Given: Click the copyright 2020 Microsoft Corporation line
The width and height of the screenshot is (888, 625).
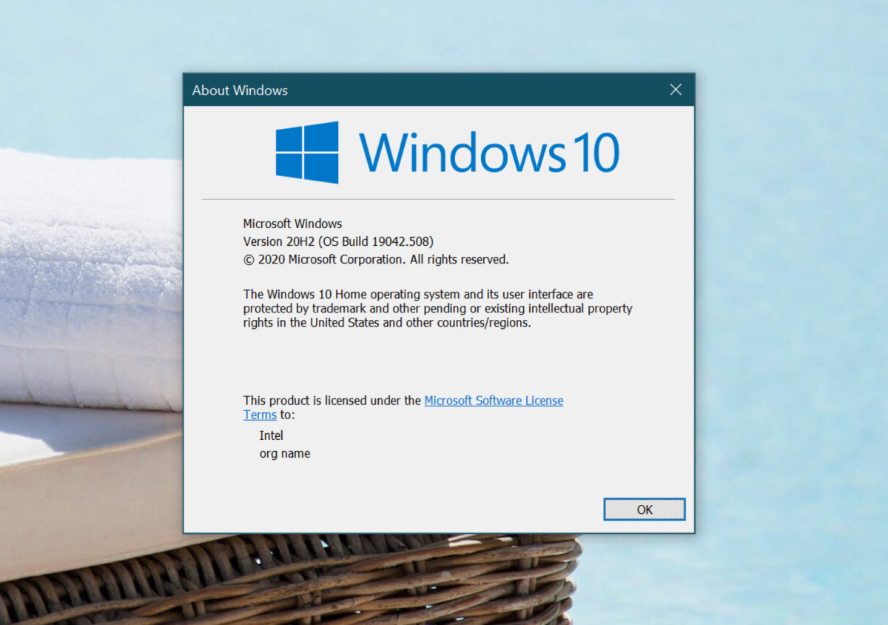Looking at the screenshot, I should 374,259.
